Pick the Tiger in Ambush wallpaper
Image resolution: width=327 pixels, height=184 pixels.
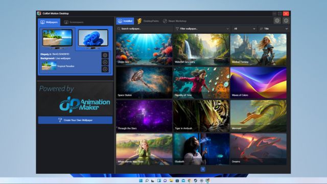point(201,116)
